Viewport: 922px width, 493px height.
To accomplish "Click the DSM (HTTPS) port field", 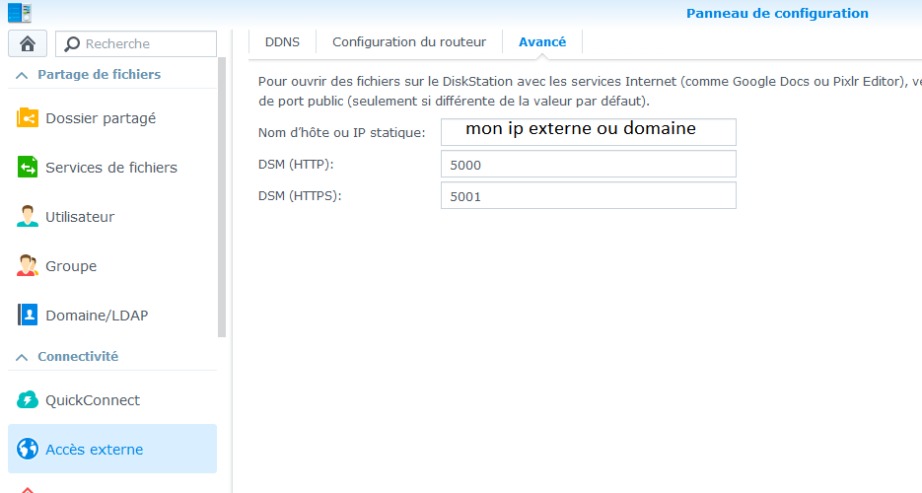I will [589, 195].
